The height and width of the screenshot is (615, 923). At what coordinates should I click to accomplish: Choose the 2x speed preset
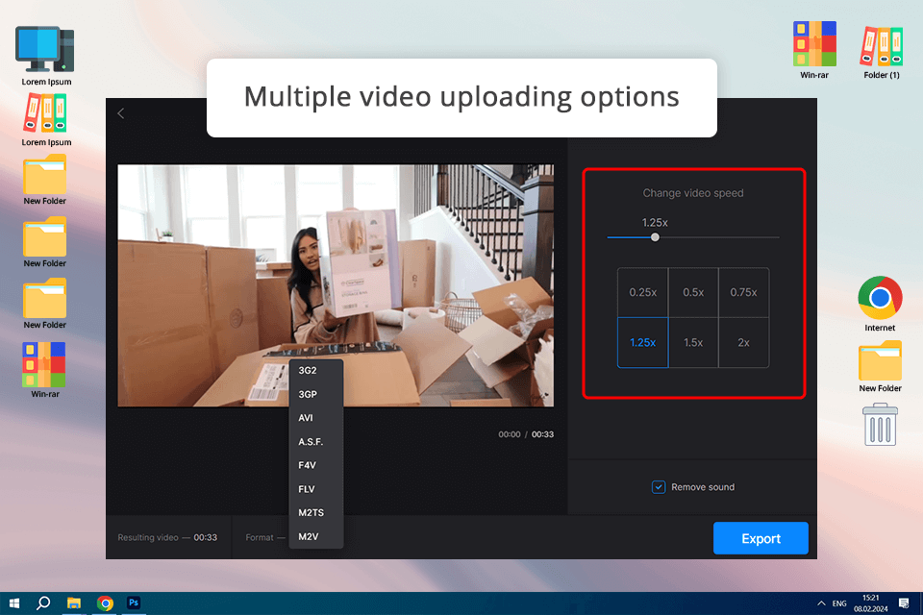click(743, 342)
